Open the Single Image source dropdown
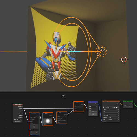This screenshot has height=137, width=137. [111, 115]
